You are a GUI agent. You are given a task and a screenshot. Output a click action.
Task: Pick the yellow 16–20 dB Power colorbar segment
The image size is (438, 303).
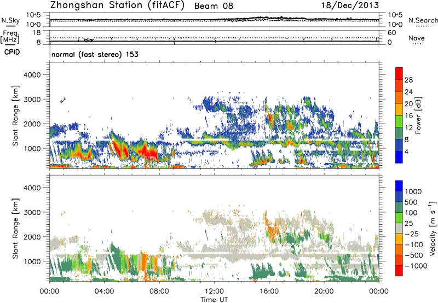click(399, 109)
